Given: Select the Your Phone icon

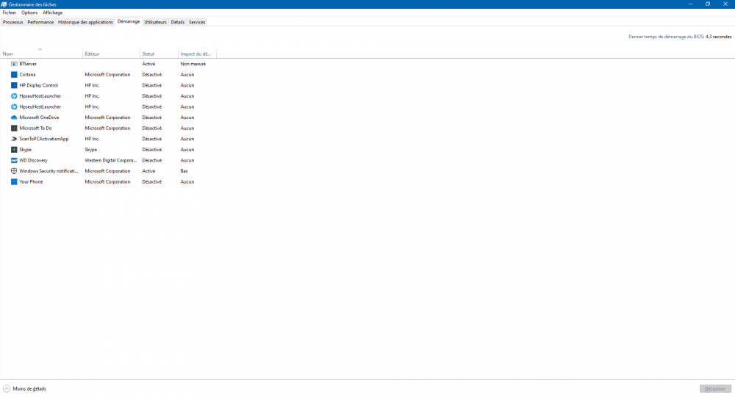Looking at the screenshot, I should [x=14, y=181].
